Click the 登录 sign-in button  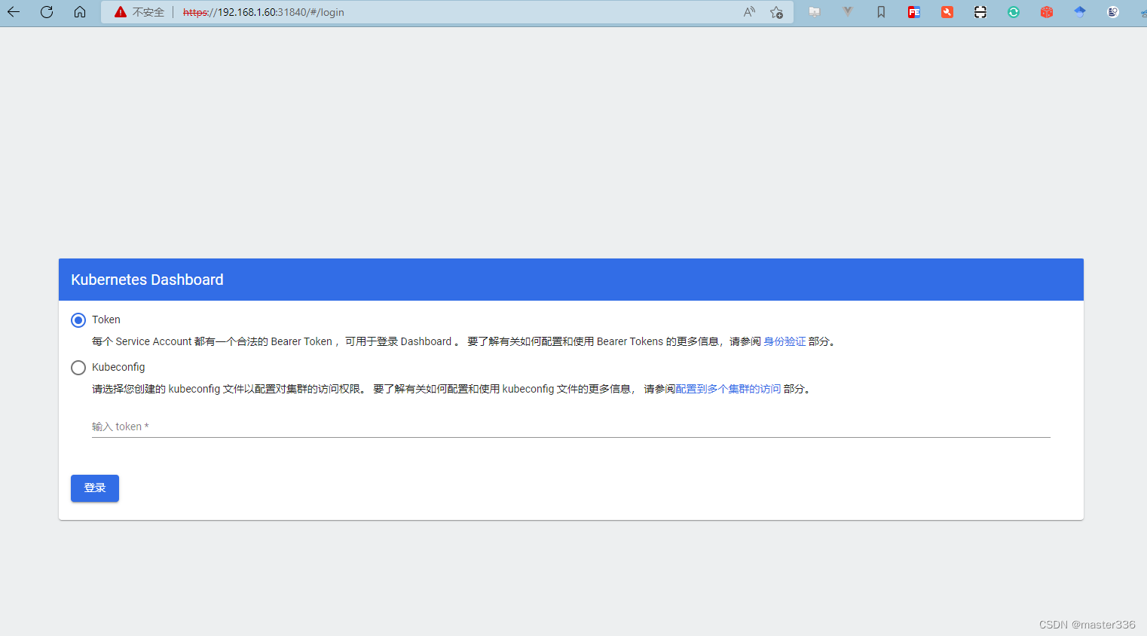(95, 488)
